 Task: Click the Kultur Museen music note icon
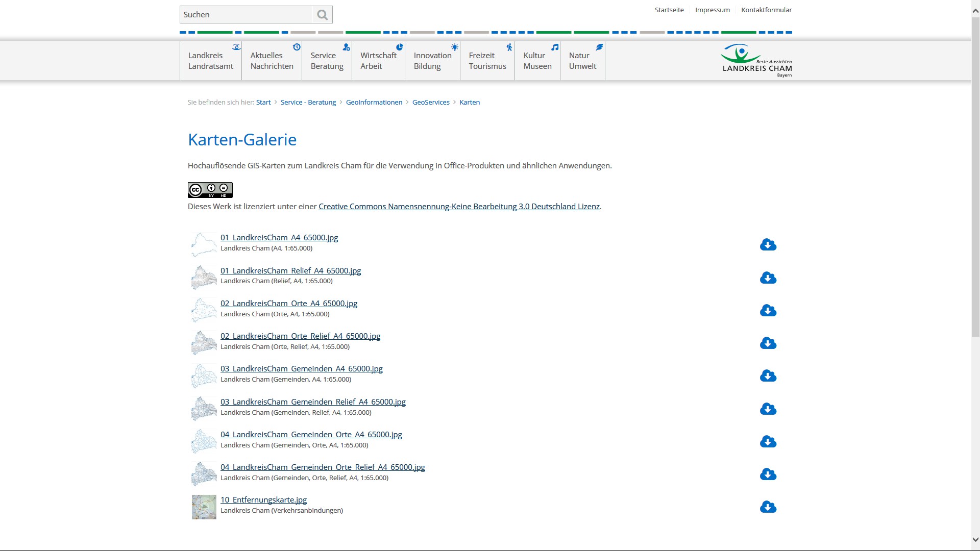tap(554, 46)
